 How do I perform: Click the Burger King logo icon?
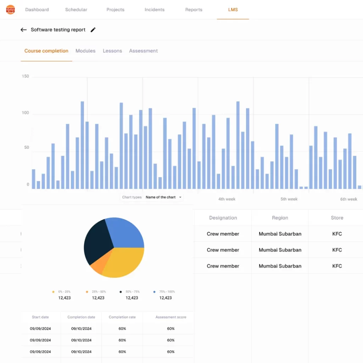pyautogui.click(x=10, y=10)
